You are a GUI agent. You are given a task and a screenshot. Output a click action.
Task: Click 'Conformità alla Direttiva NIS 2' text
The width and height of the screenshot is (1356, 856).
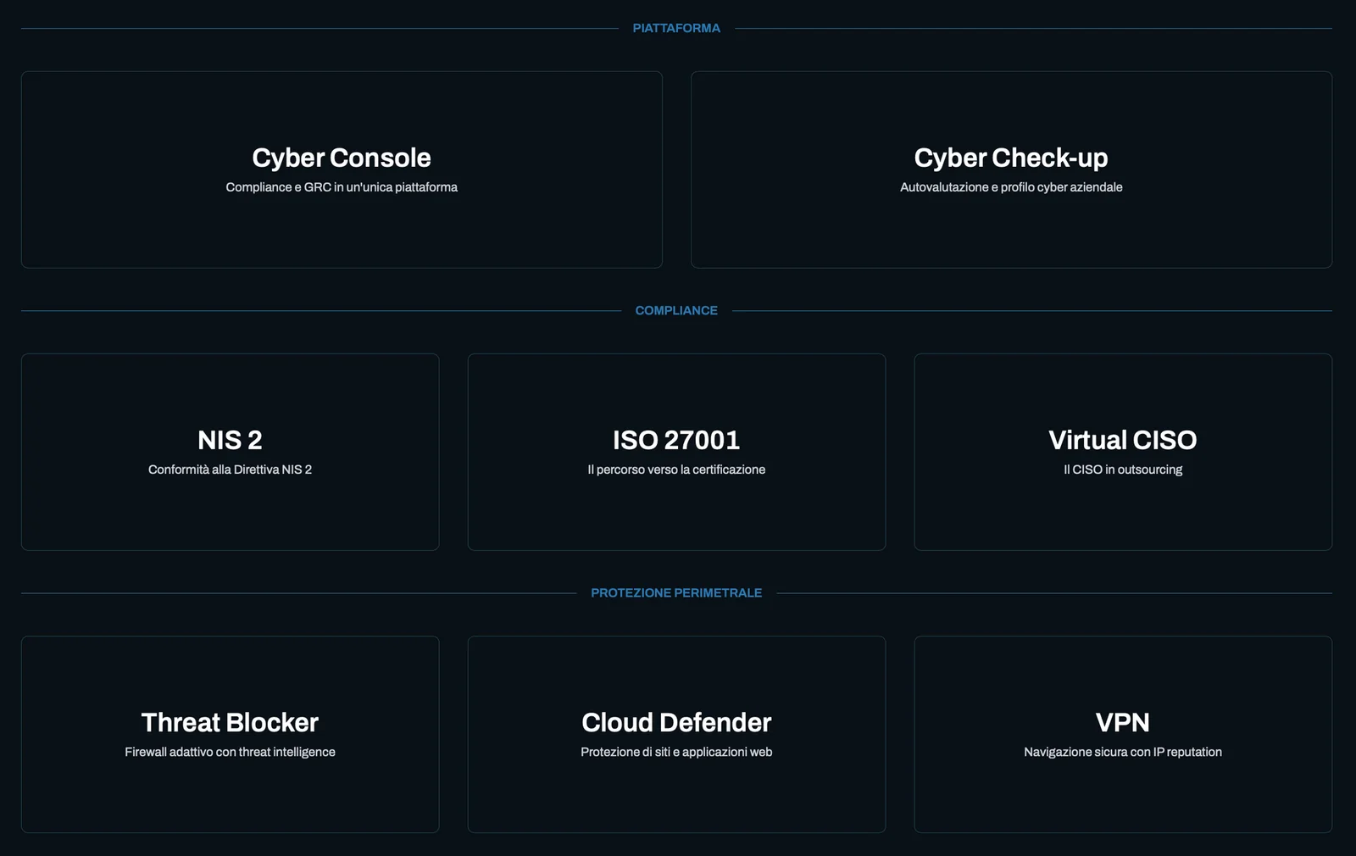coord(230,470)
